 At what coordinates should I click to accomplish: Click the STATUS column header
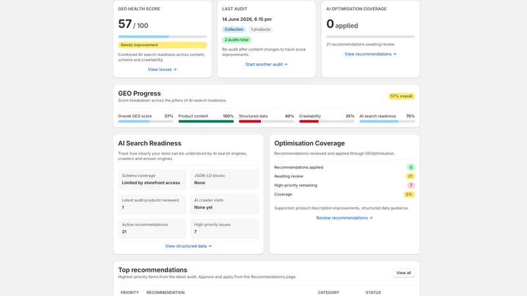pos(373,293)
